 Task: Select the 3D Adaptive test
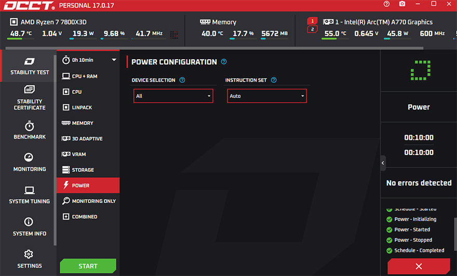(88, 139)
